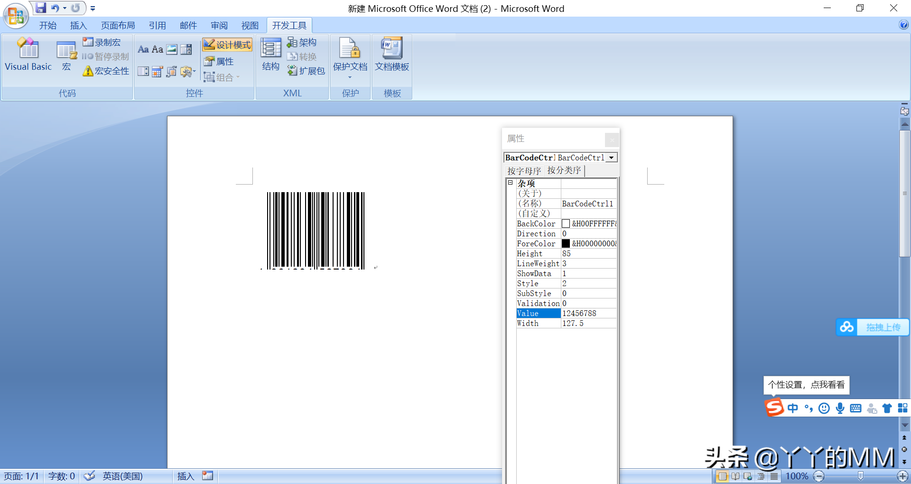Insert a picture content control

click(172, 49)
